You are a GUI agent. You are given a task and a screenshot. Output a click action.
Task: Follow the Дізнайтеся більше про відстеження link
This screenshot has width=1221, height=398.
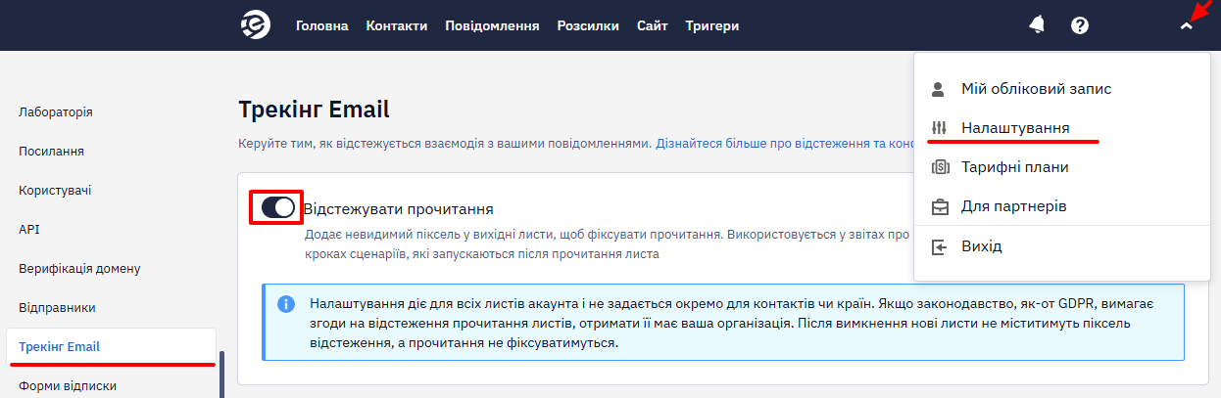click(785, 143)
